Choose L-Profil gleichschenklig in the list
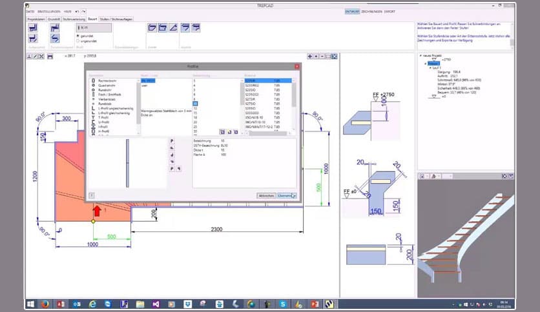 (114, 113)
